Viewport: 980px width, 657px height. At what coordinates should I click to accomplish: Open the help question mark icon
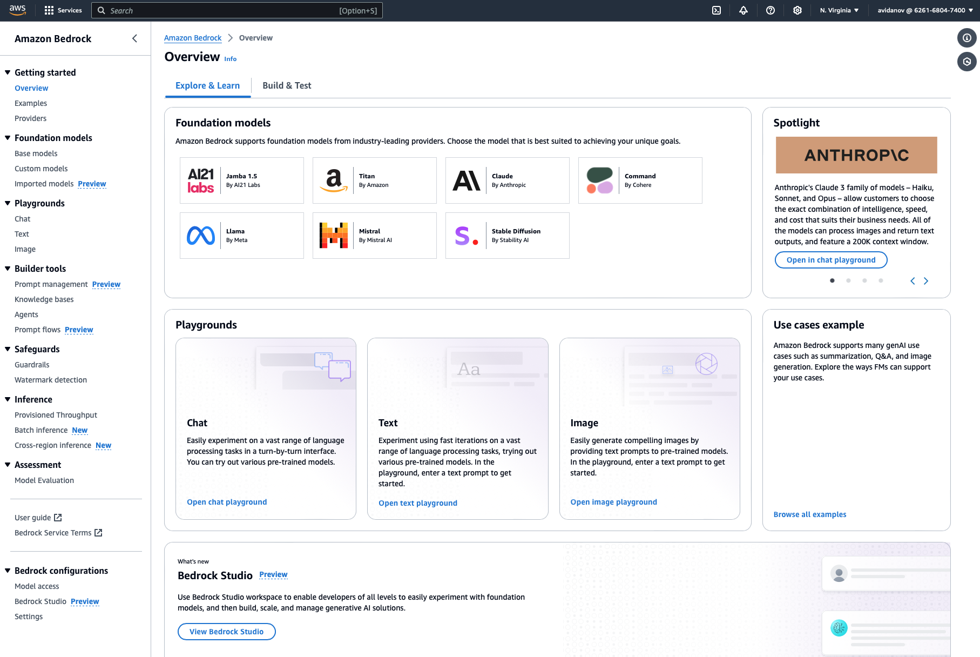coord(771,10)
